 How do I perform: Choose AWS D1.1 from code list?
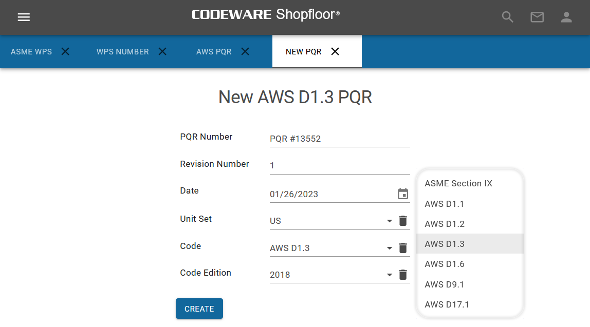(470, 204)
